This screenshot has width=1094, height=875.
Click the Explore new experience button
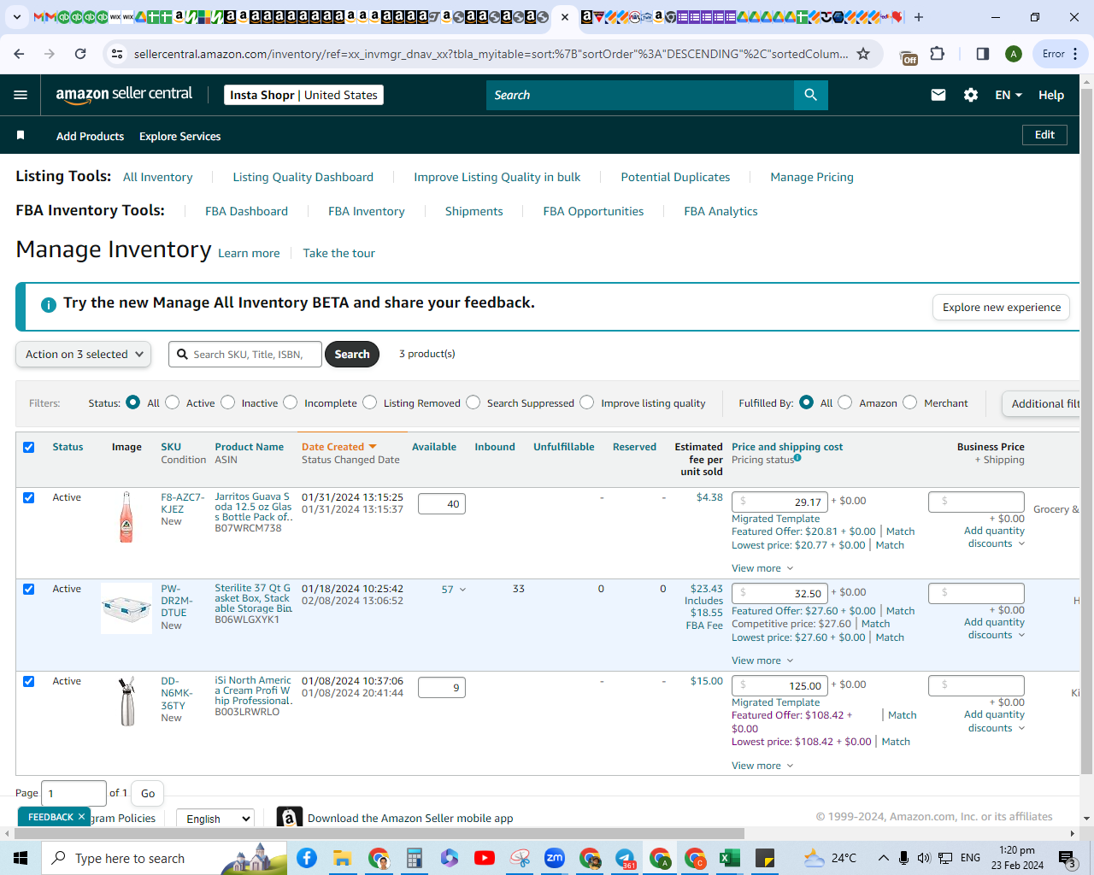tap(1002, 308)
